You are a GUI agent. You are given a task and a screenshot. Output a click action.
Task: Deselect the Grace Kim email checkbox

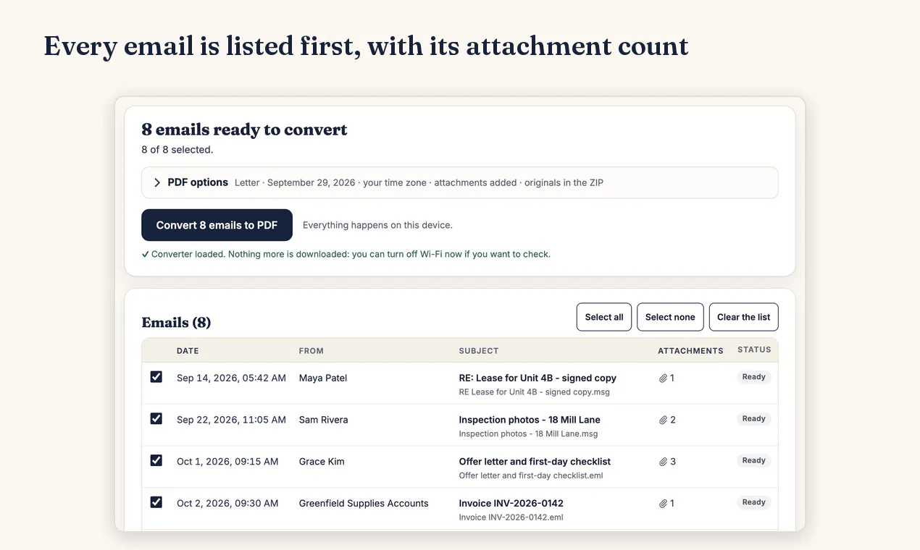156,460
